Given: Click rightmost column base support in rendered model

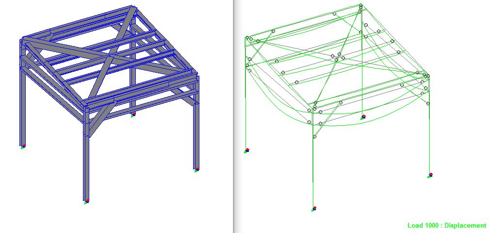Looking at the screenshot, I should [196, 169].
